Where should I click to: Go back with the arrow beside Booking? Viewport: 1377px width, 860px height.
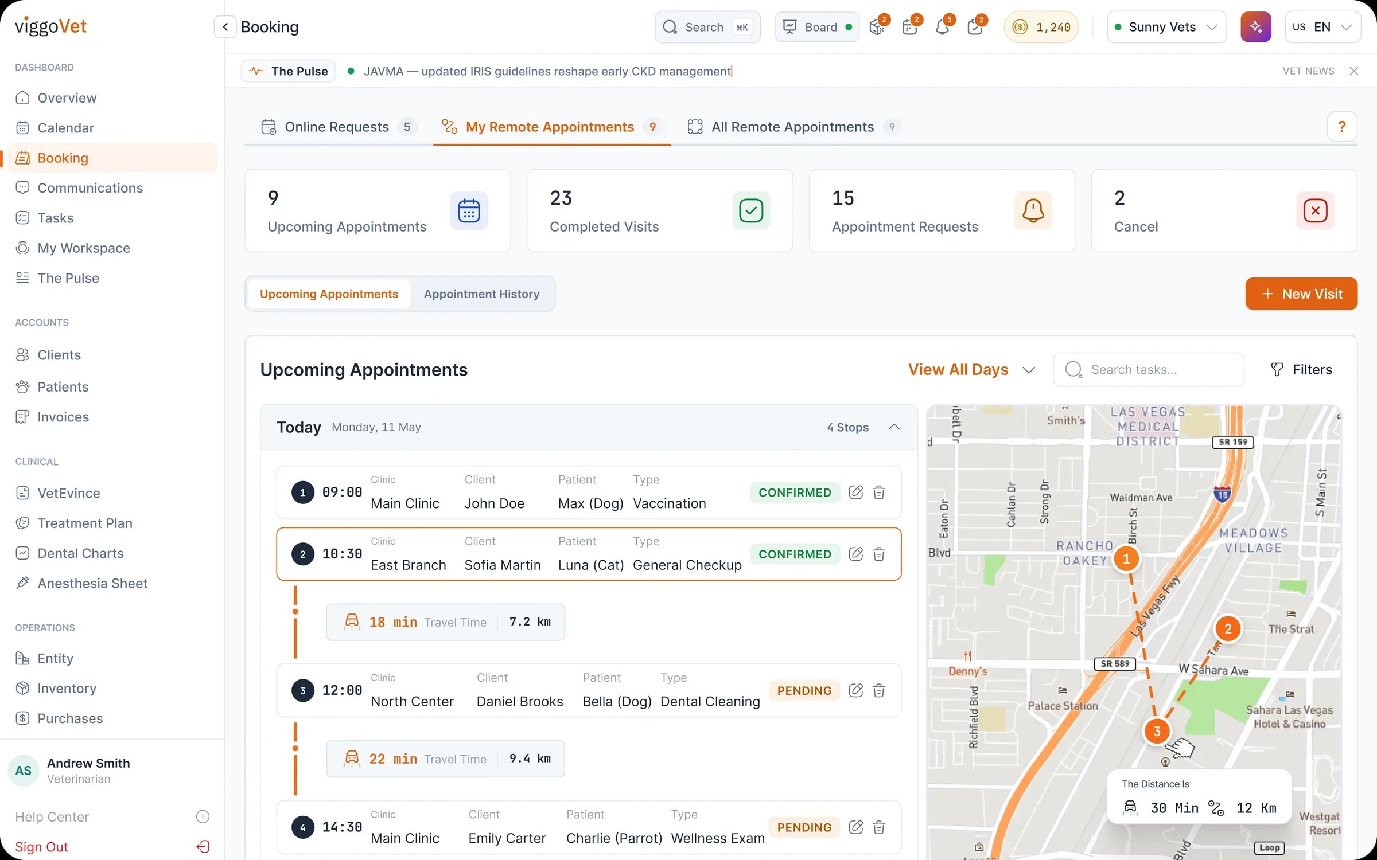click(x=225, y=27)
